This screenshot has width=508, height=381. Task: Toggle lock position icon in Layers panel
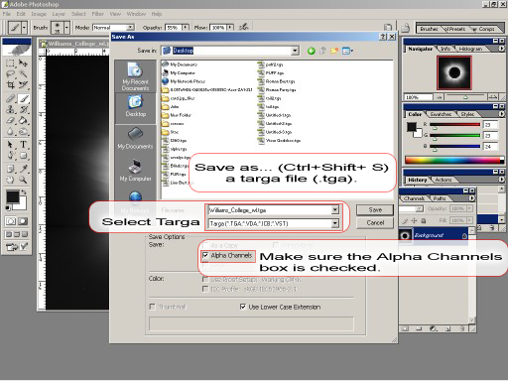coord(415,220)
